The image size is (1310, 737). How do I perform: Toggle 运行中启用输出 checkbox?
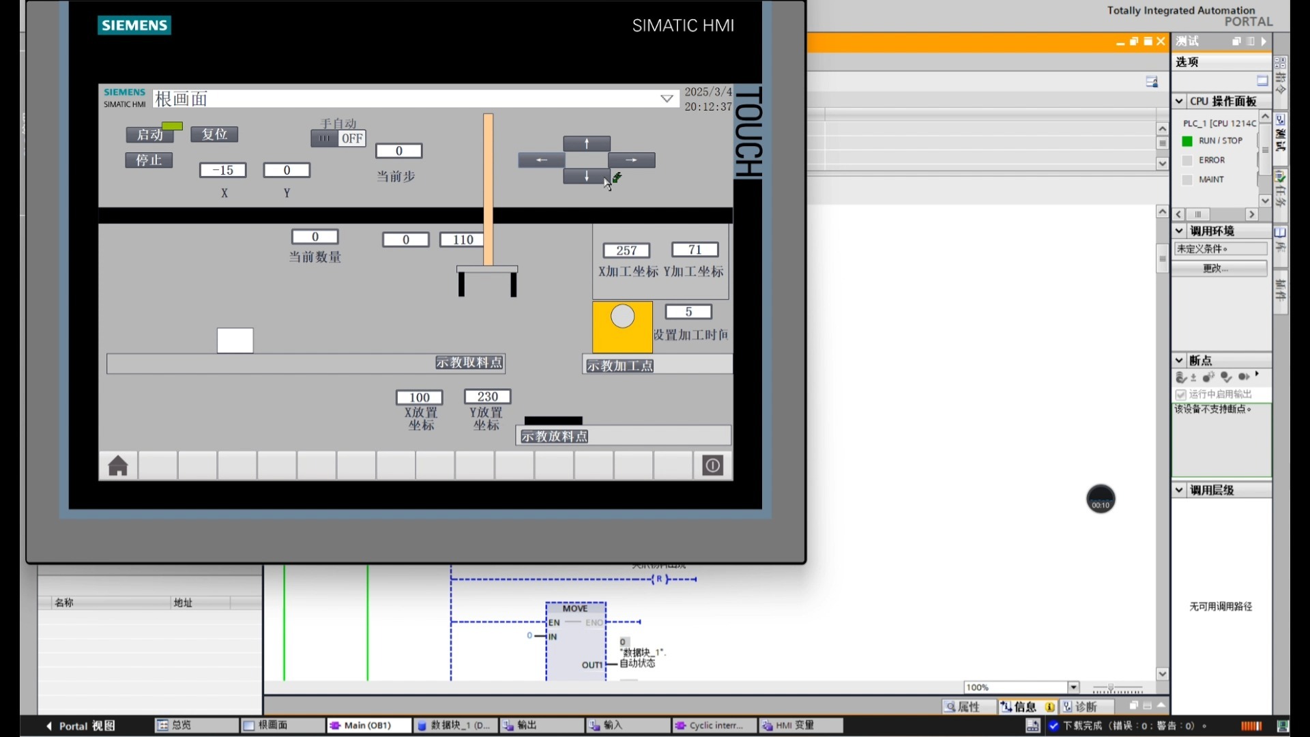coord(1181,394)
